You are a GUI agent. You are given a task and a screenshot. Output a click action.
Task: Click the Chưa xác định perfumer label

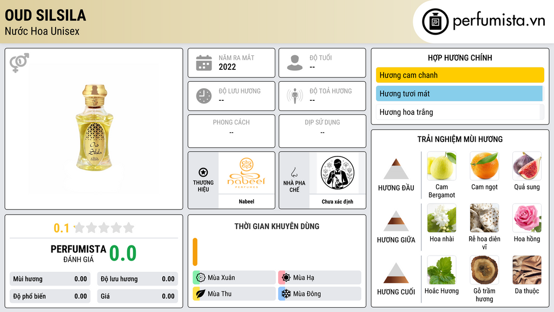(338, 201)
